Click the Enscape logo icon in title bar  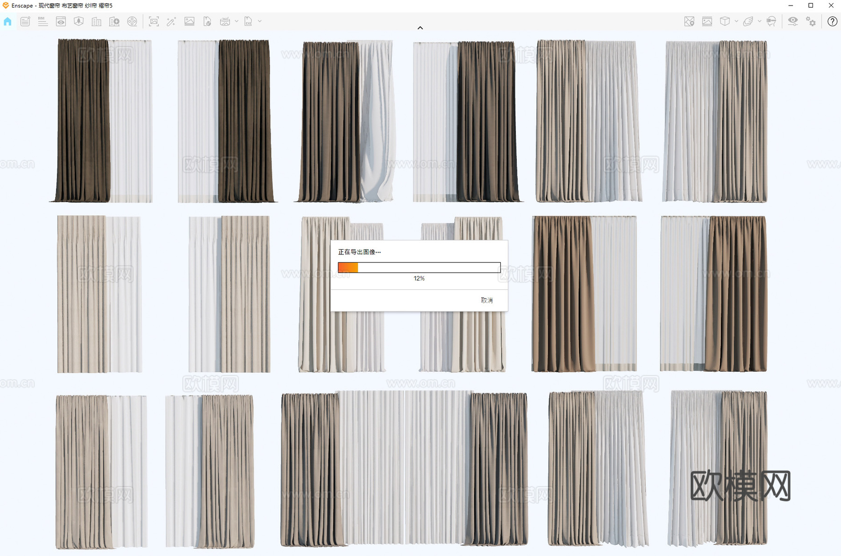coord(6,6)
